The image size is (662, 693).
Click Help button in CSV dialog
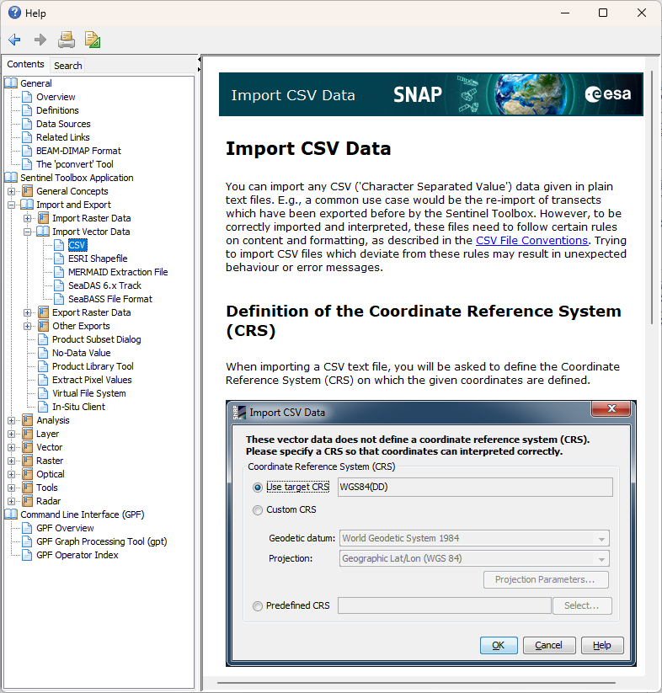click(x=602, y=645)
